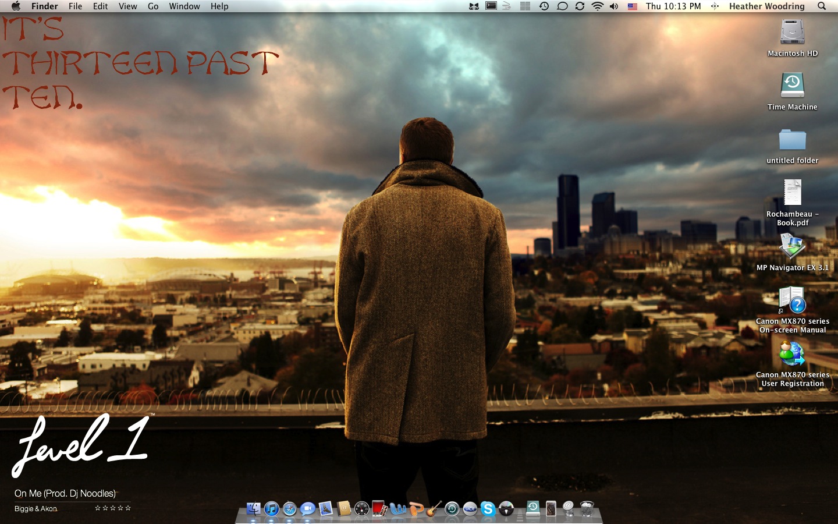Open the volume control in menu bar
Image resolution: width=838 pixels, height=524 pixels.
click(614, 6)
